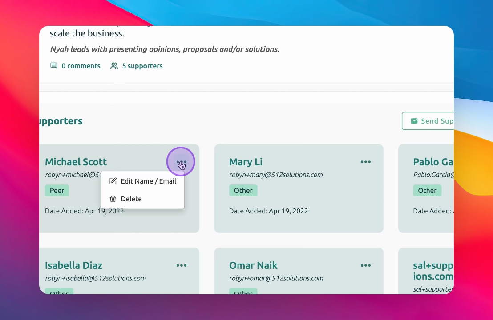493x320 pixels.
Task: Click the Supporters section heading
Action: [61, 121]
